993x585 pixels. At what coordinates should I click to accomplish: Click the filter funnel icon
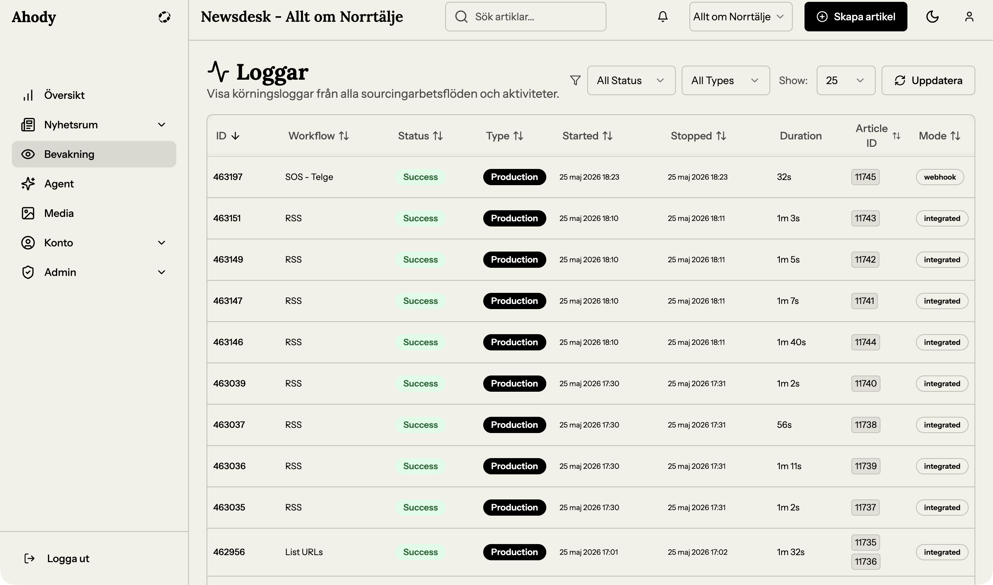(575, 80)
